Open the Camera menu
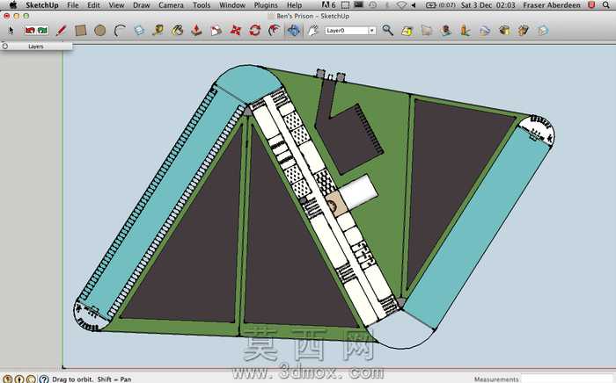The width and height of the screenshot is (616, 383). pos(171,5)
